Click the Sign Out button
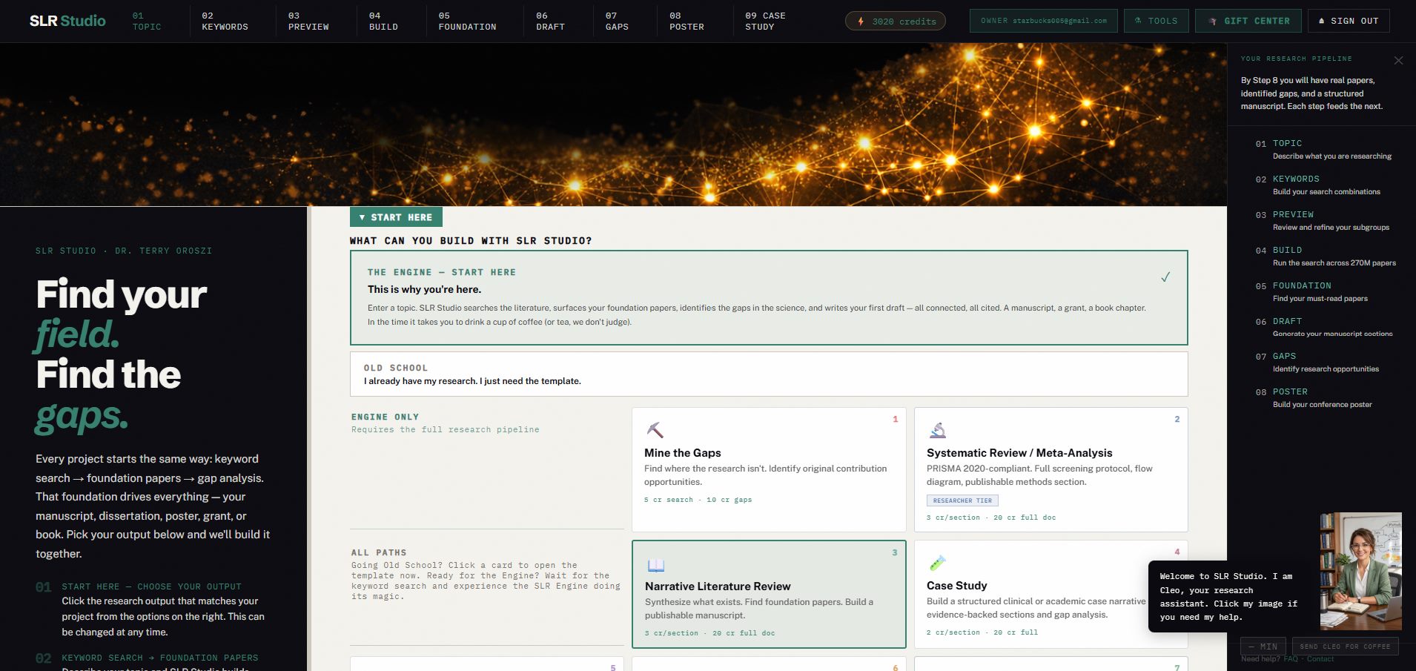 pyautogui.click(x=1349, y=21)
